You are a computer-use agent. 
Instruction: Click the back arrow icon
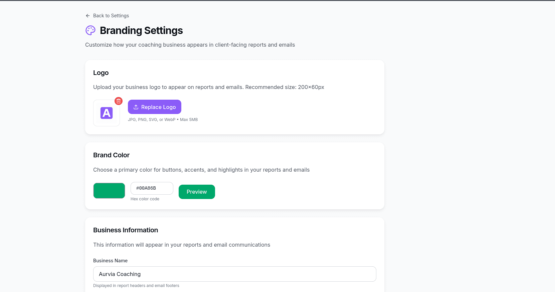[88, 16]
